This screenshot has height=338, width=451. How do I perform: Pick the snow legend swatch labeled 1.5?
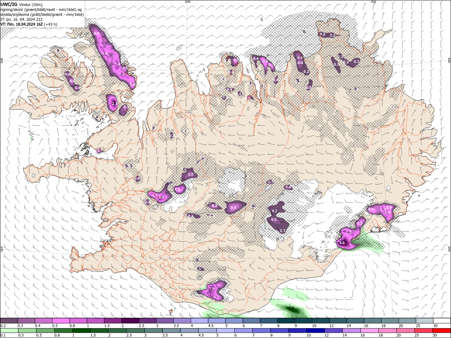[113, 321]
